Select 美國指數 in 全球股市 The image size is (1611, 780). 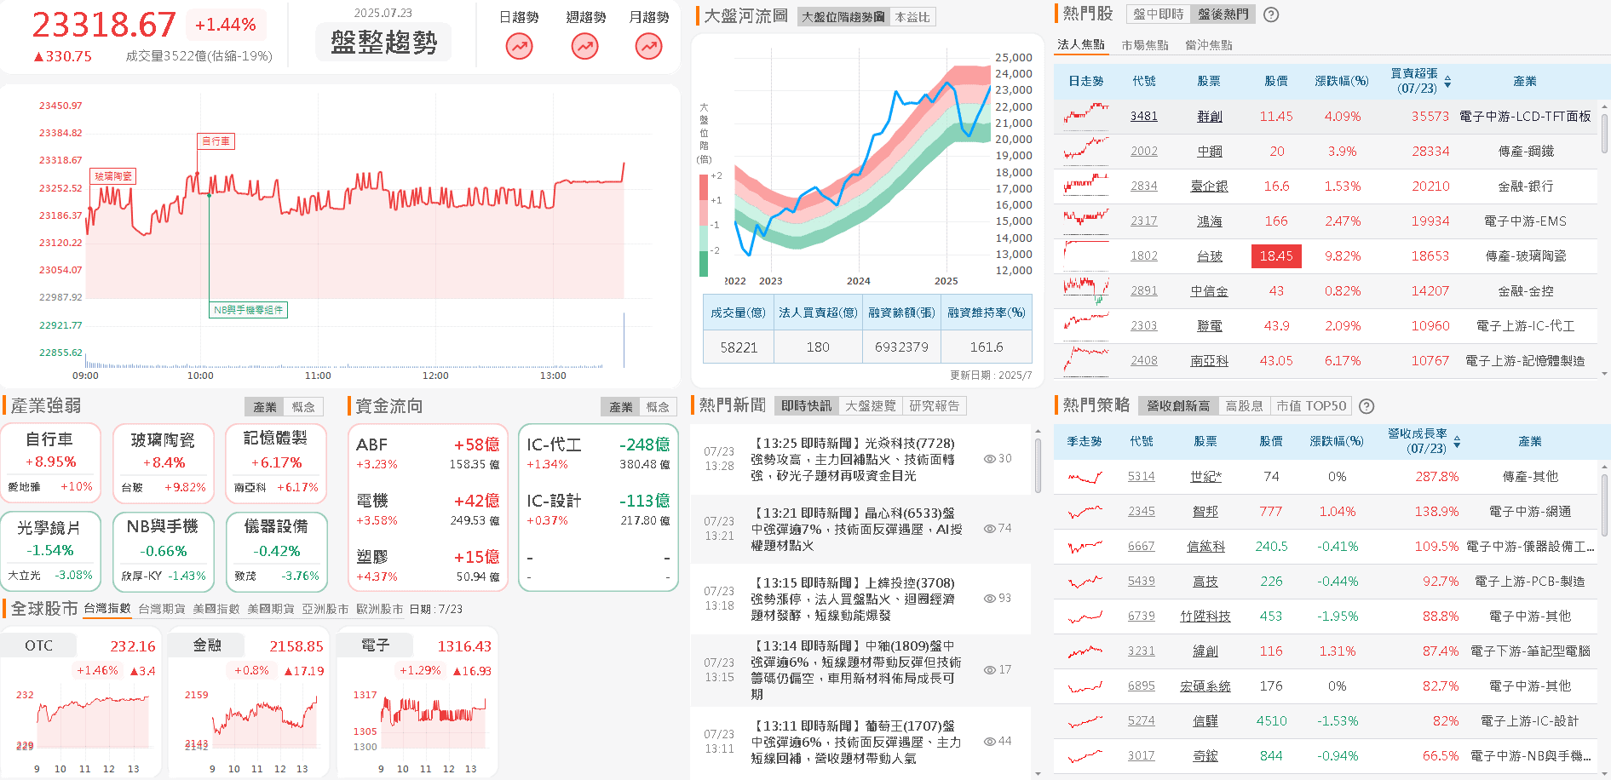pyautogui.click(x=216, y=609)
